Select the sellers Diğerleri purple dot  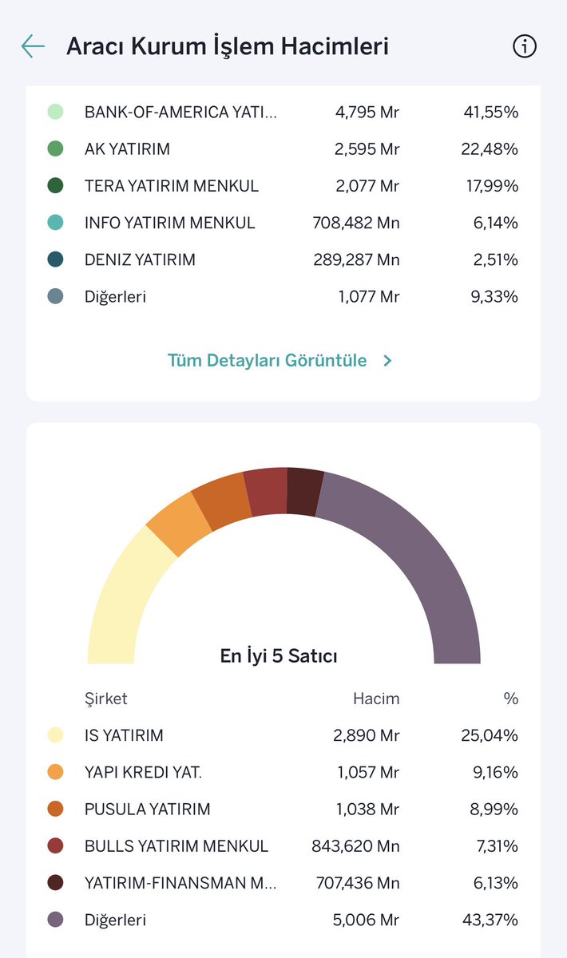click(x=55, y=920)
